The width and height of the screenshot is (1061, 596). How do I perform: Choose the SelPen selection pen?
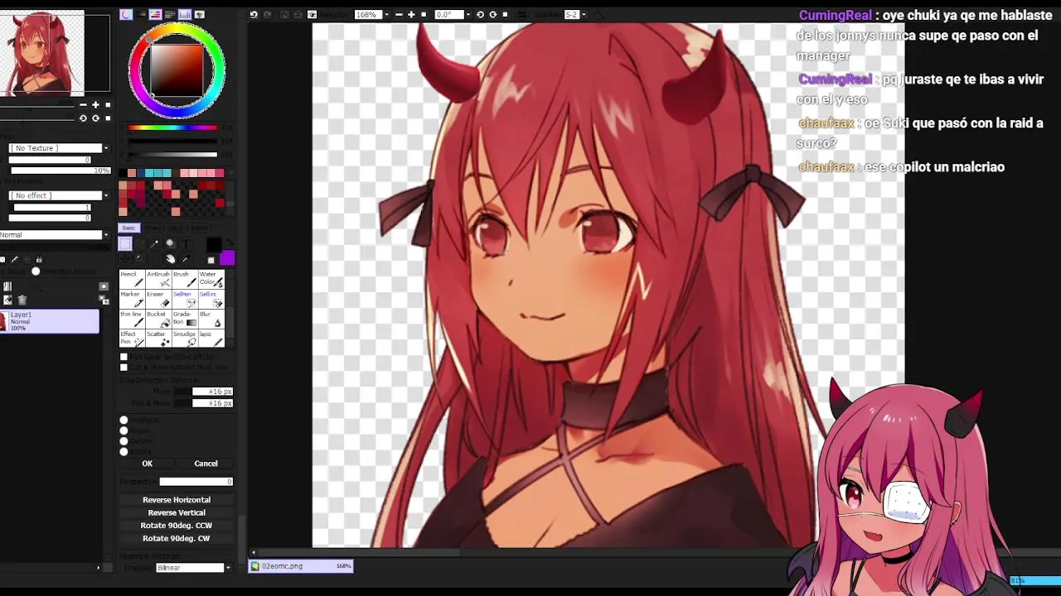(185, 299)
